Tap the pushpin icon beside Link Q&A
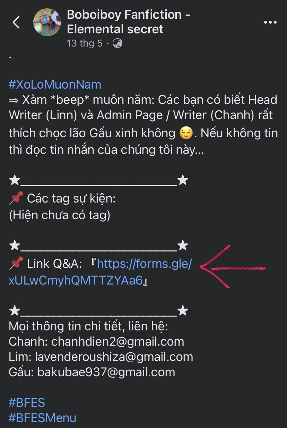This screenshot has width=287, height=428. click(x=16, y=264)
